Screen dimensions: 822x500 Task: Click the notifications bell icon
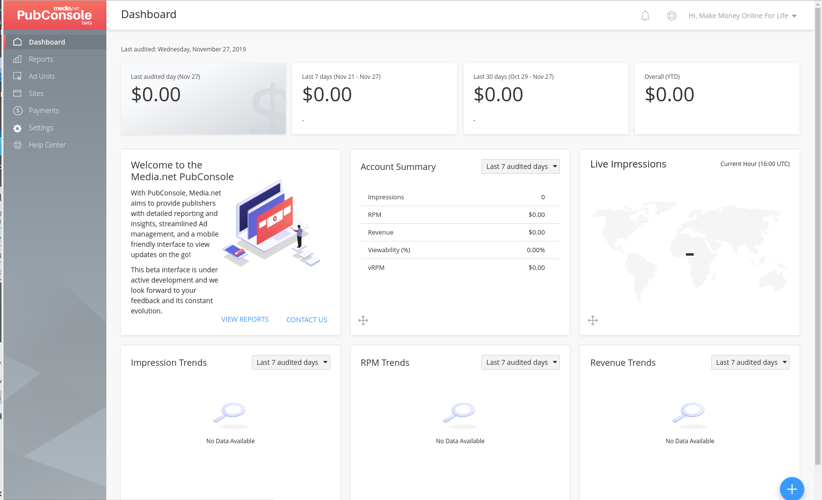tap(645, 16)
